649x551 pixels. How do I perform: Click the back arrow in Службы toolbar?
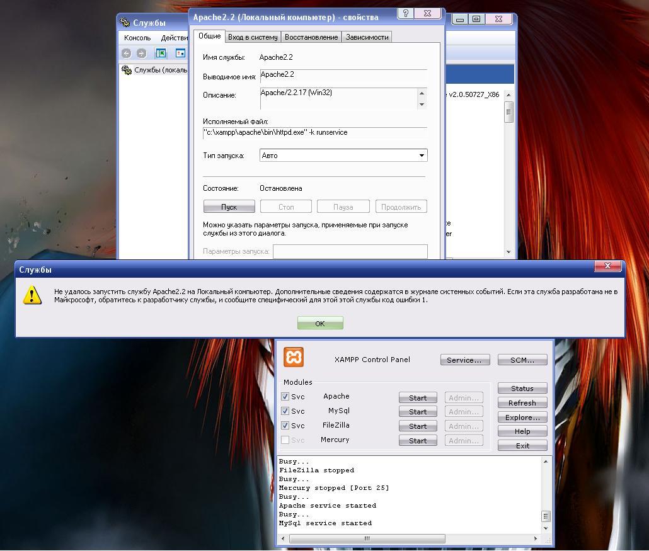click(126, 54)
